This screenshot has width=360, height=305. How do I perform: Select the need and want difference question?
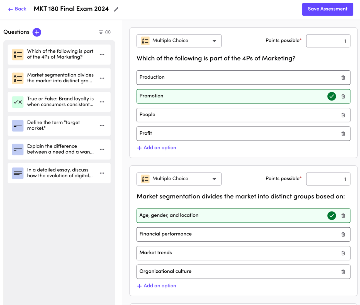[x=59, y=149]
